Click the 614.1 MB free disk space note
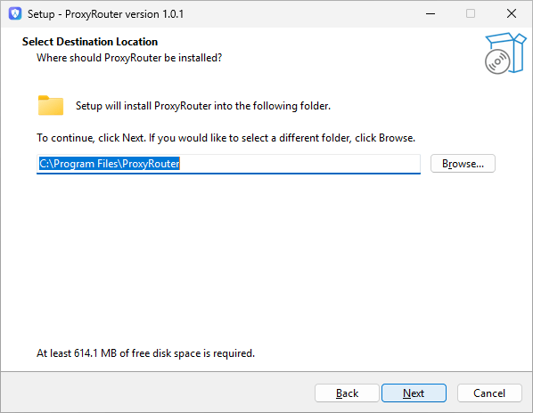This screenshot has height=413, width=533. [x=145, y=353]
